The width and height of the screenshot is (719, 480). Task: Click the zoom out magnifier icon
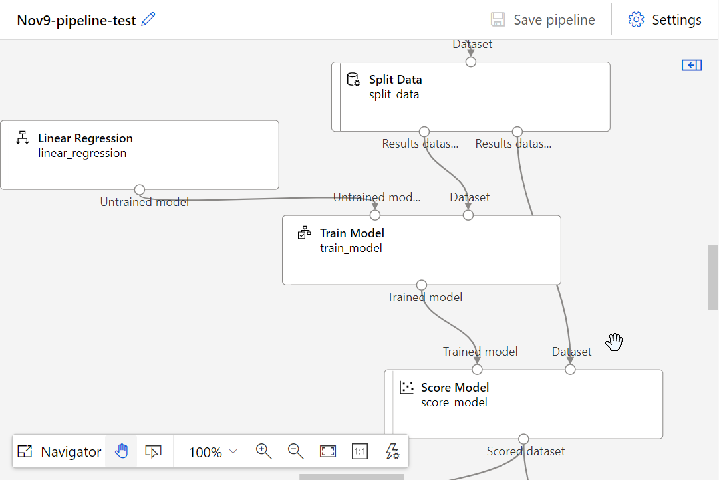point(296,451)
